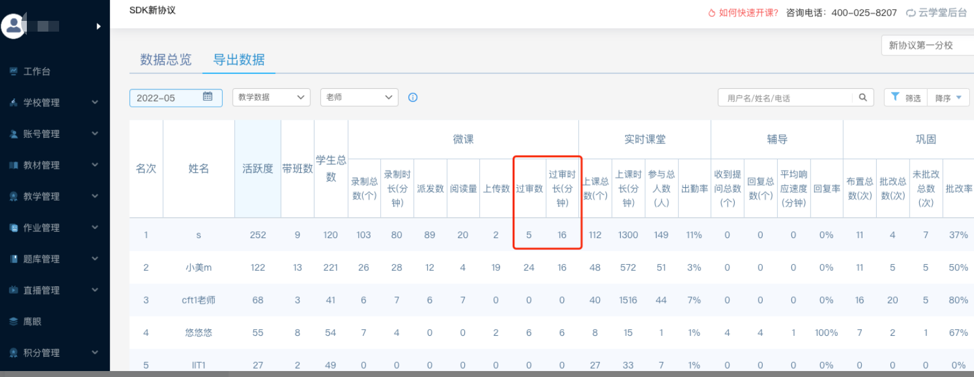Click the 出勤率 column header
Screen dimensions: 974x377
(x=695, y=188)
